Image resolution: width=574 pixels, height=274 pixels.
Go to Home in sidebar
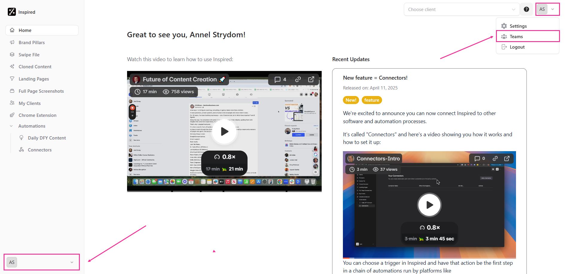(x=42, y=30)
